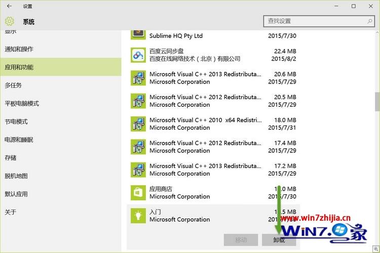The height and width of the screenshot is (253, 380).
Task: Click the settings gear icon
Action: pos(10,21)
